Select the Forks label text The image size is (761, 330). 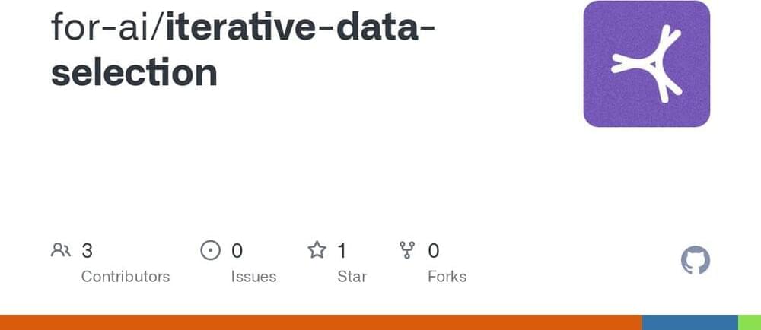click(x=447, y=276)
